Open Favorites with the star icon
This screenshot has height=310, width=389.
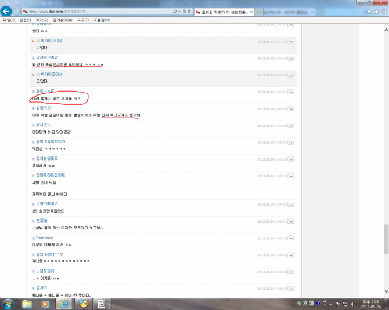[x=377, y=12]
